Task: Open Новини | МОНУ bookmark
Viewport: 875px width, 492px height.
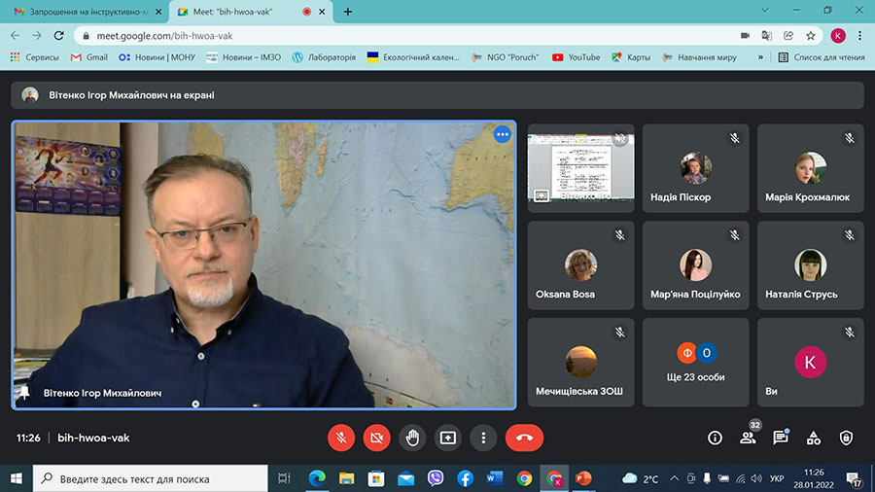Action: pyautogui.click(x=157, y=57)
